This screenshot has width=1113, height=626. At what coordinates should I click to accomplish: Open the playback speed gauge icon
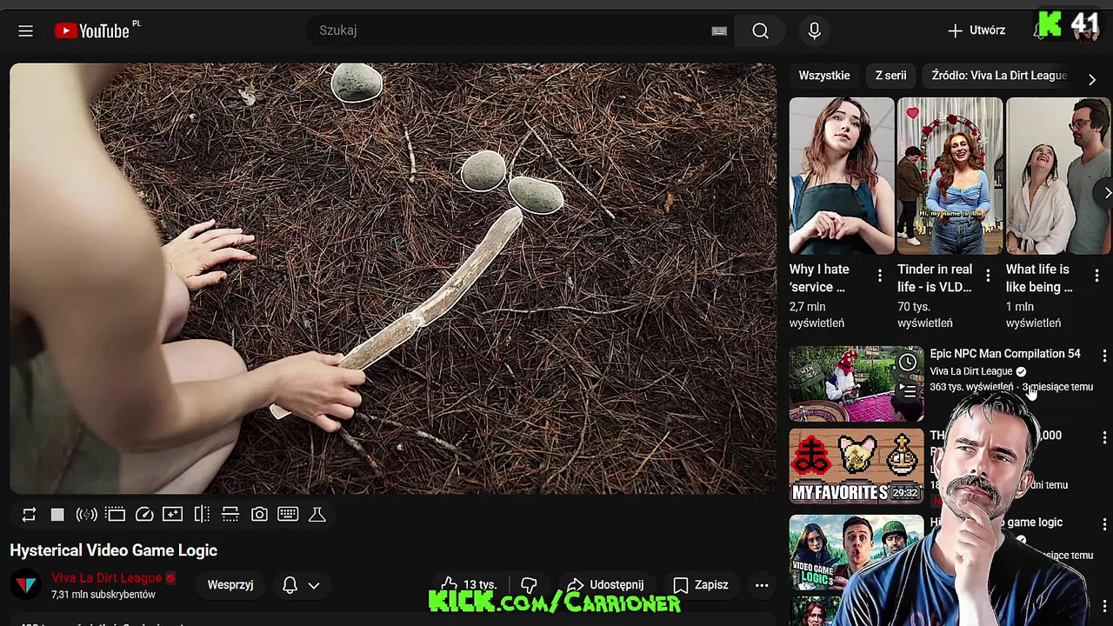coord(144,515)
